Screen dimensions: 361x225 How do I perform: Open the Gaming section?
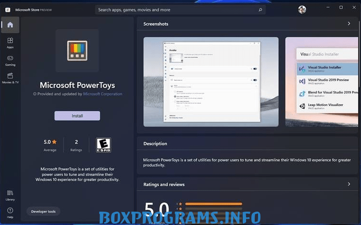(10, 61)
